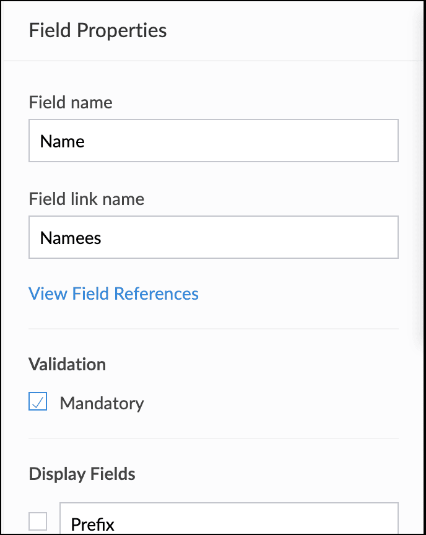Click the word "Fields" in Display Fields heading
Image resolution: width=426 pixels, height=535 pixels.
coord(112,474)
